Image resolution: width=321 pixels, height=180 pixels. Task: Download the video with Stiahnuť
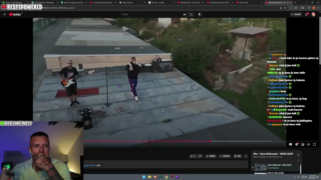pyautogui.click(x=225, y=156)
